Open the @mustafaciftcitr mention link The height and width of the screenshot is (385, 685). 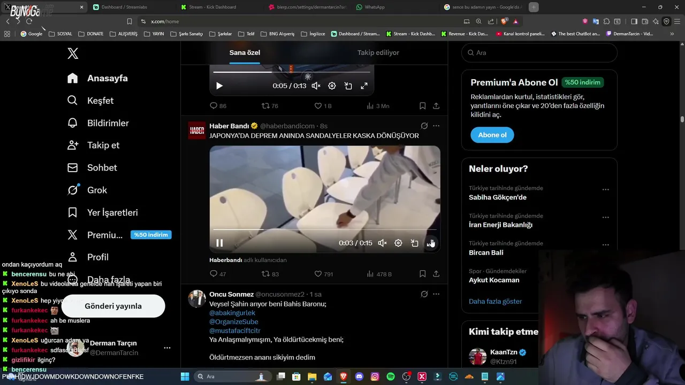235,331
